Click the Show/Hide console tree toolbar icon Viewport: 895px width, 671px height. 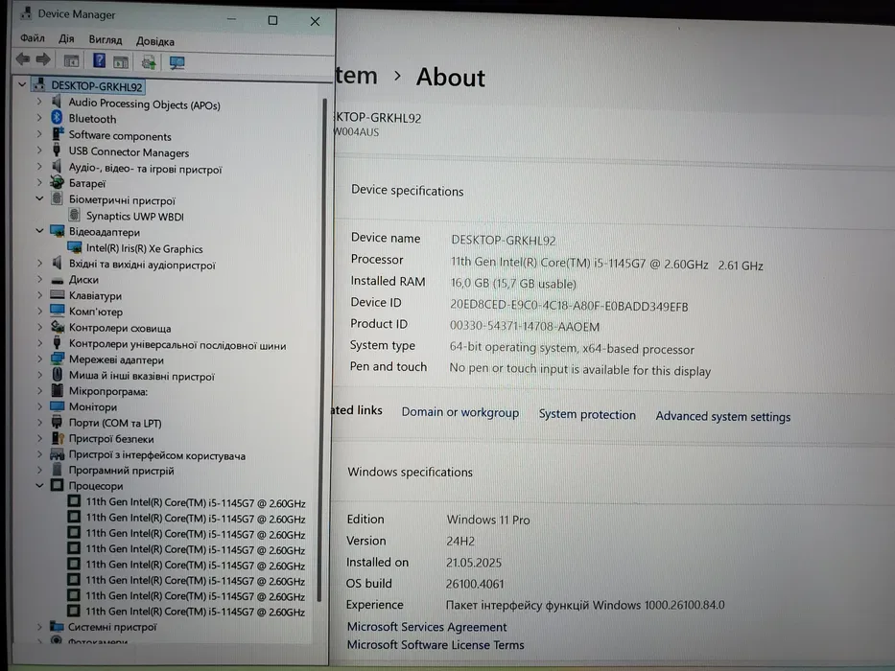point(71,60)
